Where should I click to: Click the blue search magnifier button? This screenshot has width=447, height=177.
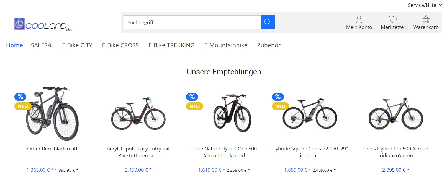(268, 22)
